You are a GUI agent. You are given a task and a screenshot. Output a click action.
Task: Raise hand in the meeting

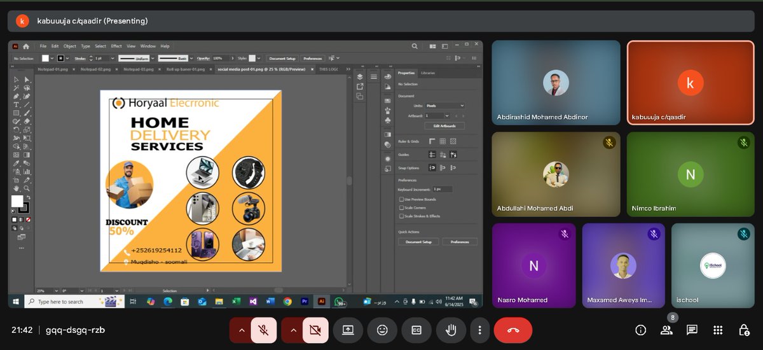click(x=451, y=330)
